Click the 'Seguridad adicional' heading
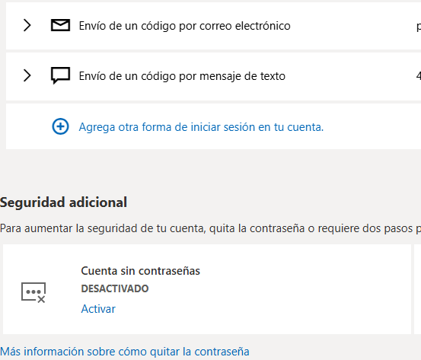This screenshot has height=360, width=421. [x=63, y=202]
